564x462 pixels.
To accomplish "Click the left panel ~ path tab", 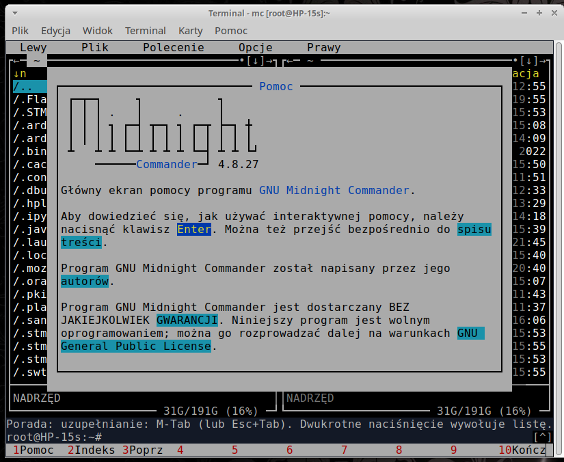I will [x=37, y=61].
